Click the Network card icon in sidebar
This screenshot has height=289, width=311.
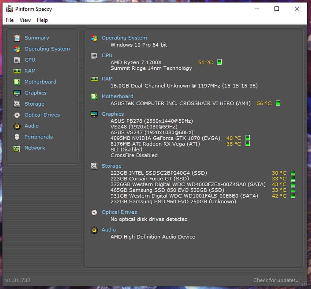(17, 148)
